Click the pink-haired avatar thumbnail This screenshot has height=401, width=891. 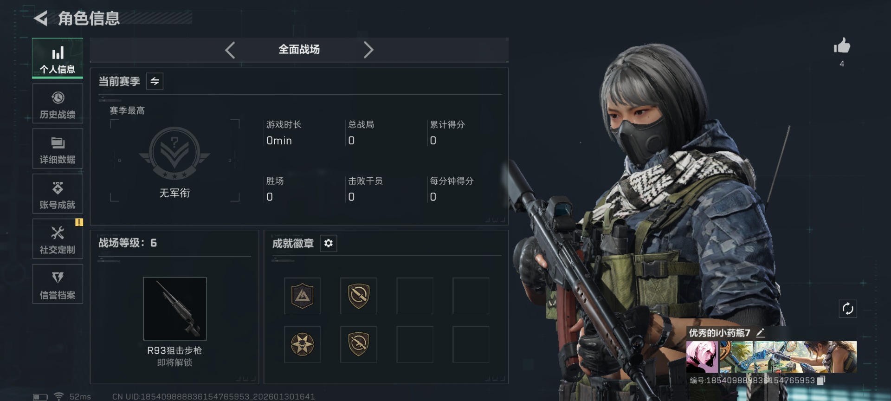pyautogui.click(x=702, y=357)
